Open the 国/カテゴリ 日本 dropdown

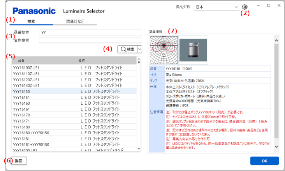pos(217,7)
